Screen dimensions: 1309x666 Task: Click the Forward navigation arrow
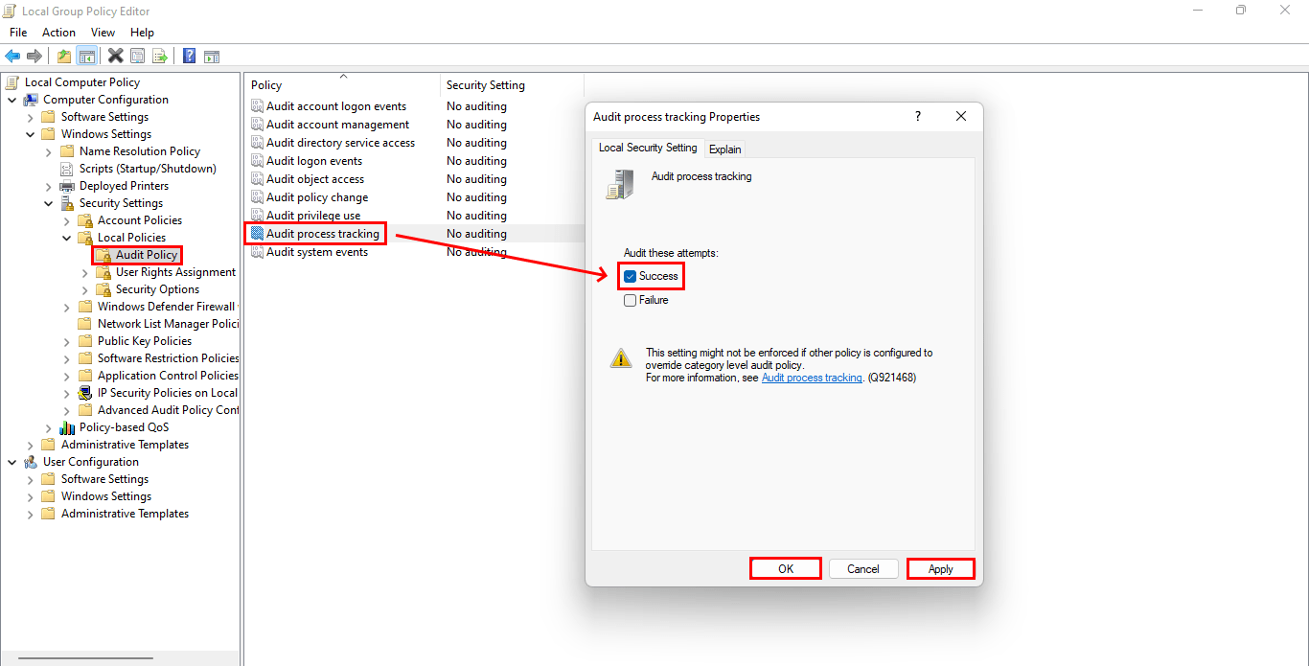(x=34, y=55)
